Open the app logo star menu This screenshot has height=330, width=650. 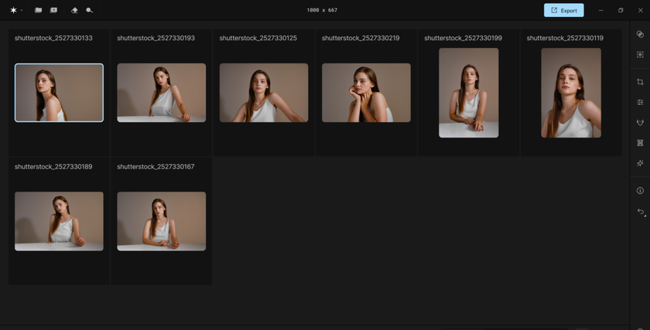[x=13, y=10]
